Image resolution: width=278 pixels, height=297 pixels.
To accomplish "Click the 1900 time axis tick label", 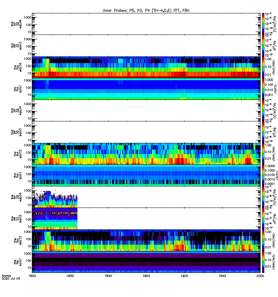I will tap(146, 276).
